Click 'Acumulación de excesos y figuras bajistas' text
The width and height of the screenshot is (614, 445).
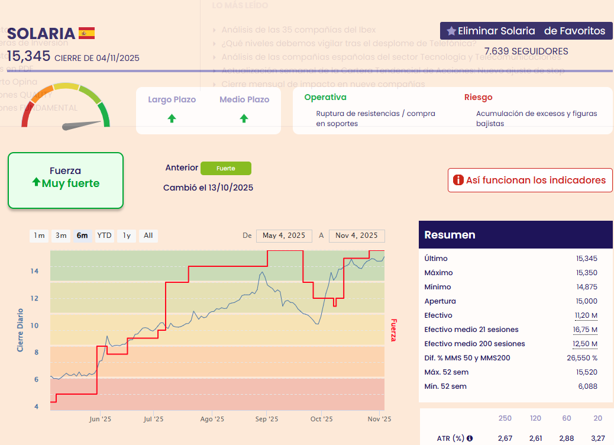(537, 118)
